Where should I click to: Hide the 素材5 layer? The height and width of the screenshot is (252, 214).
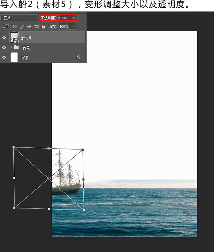pyautogui.click(x=4, y=38)
